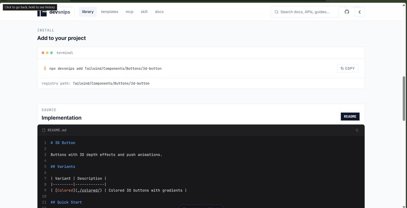Viewport: 407px width, 208px height.
Task: Open the docs tab
Action: [x=159, y=12]
